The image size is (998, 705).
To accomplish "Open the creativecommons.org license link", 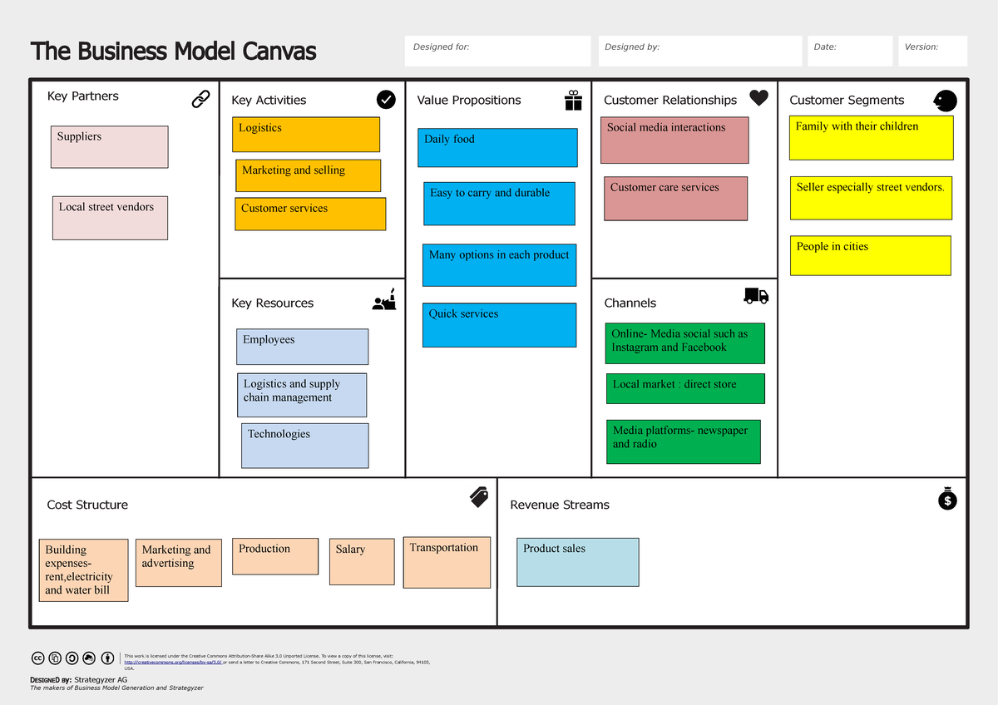I will point(173,663).
